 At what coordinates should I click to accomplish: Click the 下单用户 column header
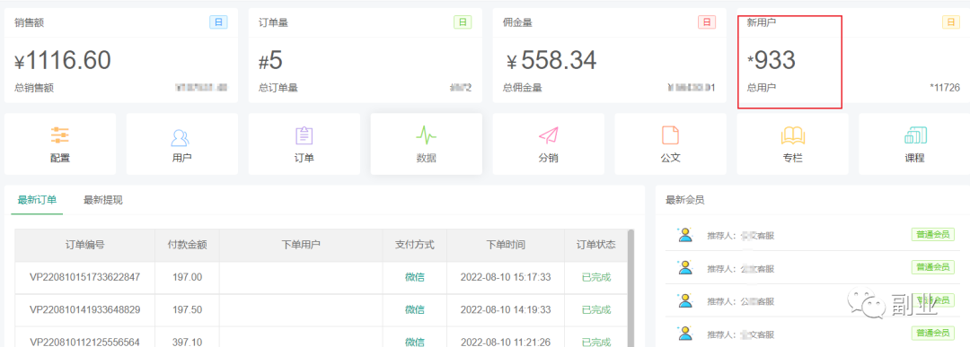click(x=301, y=245)
